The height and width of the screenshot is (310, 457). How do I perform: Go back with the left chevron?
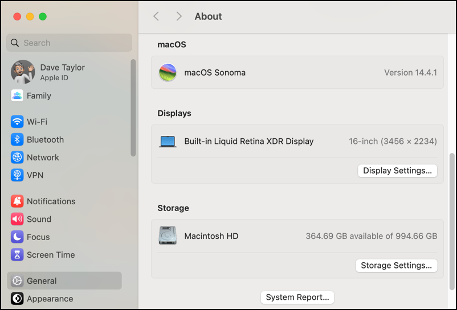tap(156, 16)
